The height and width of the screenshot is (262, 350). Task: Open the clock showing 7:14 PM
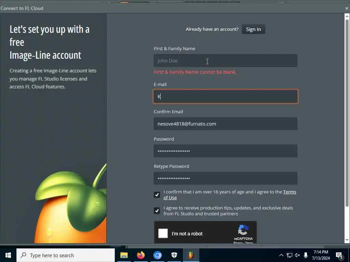click(x=321, y=255)
